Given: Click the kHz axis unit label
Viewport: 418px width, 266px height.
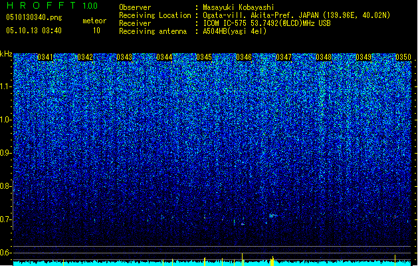Looking at the screenshot, I should click(x=6, y=54).
